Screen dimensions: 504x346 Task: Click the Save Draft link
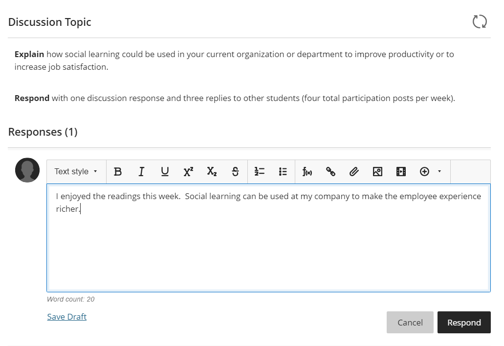coord(67,317)
